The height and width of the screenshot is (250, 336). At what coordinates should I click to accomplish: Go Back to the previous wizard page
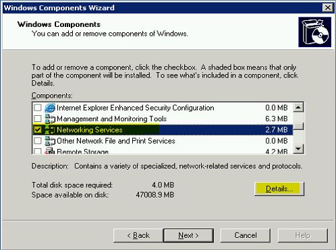click(138, 235)
